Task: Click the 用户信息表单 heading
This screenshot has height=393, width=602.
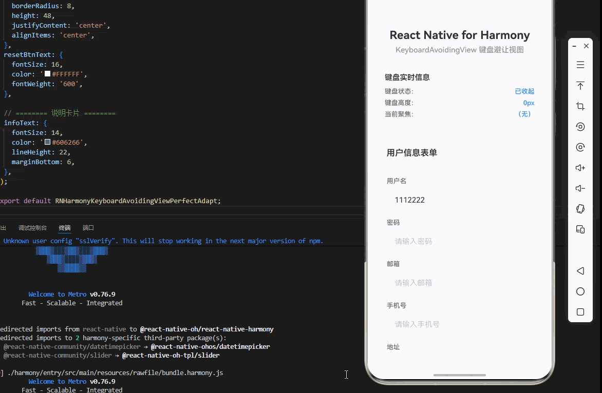Action: click(x=411, y=152)
